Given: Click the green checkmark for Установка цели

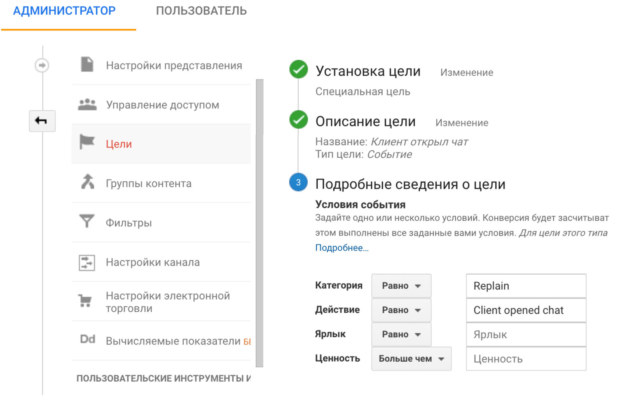Looking at the screenshot, I should (299, 69).
